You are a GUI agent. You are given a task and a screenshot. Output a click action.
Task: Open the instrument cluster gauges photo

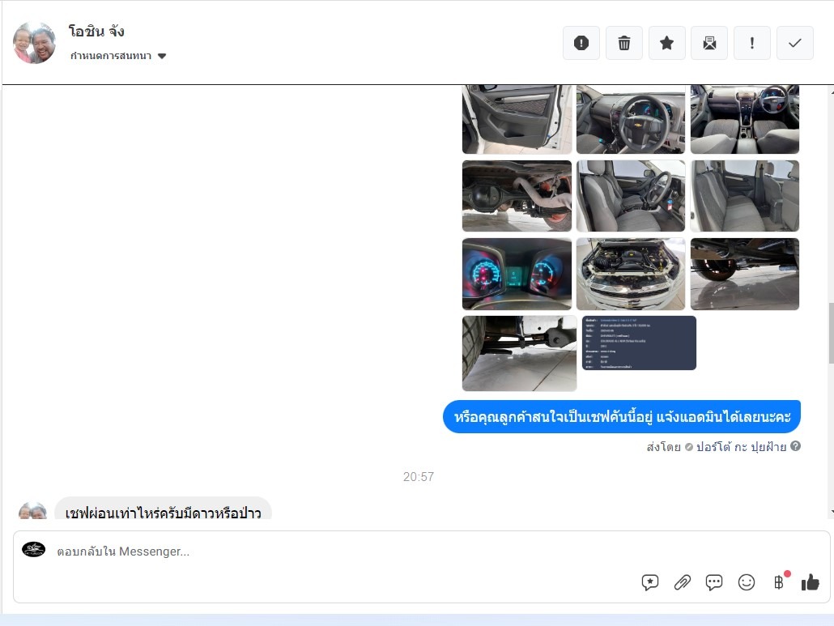click(517, 274)
